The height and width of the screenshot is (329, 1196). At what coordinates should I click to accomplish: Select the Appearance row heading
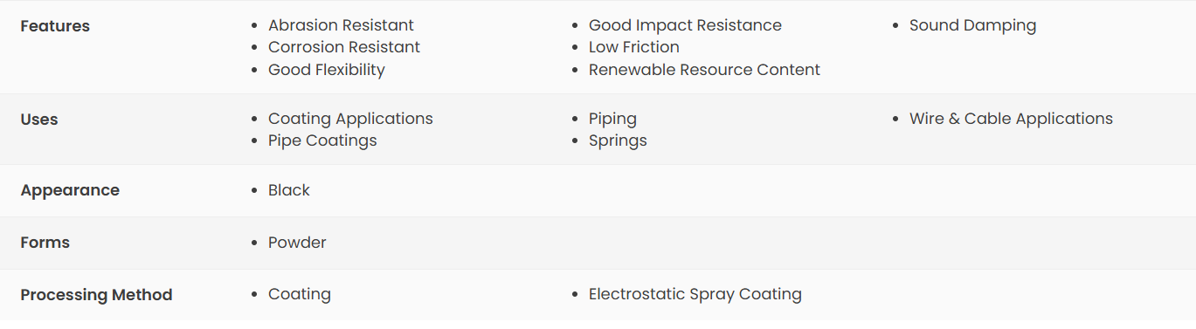click(70, 190)
